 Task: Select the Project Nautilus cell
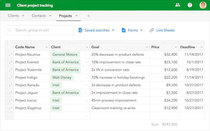tap(32, 54)
